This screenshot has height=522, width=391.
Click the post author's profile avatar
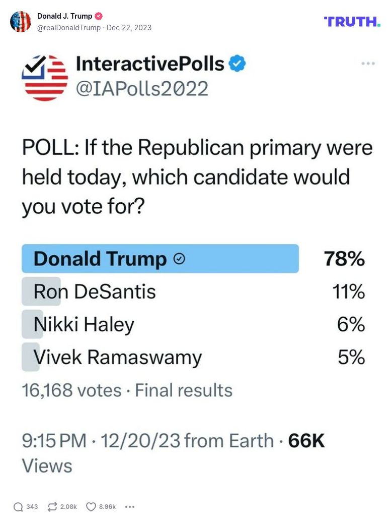pos(21,22)
